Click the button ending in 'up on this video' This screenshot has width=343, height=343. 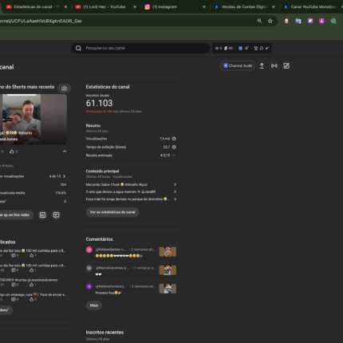(x=16, y=215)
